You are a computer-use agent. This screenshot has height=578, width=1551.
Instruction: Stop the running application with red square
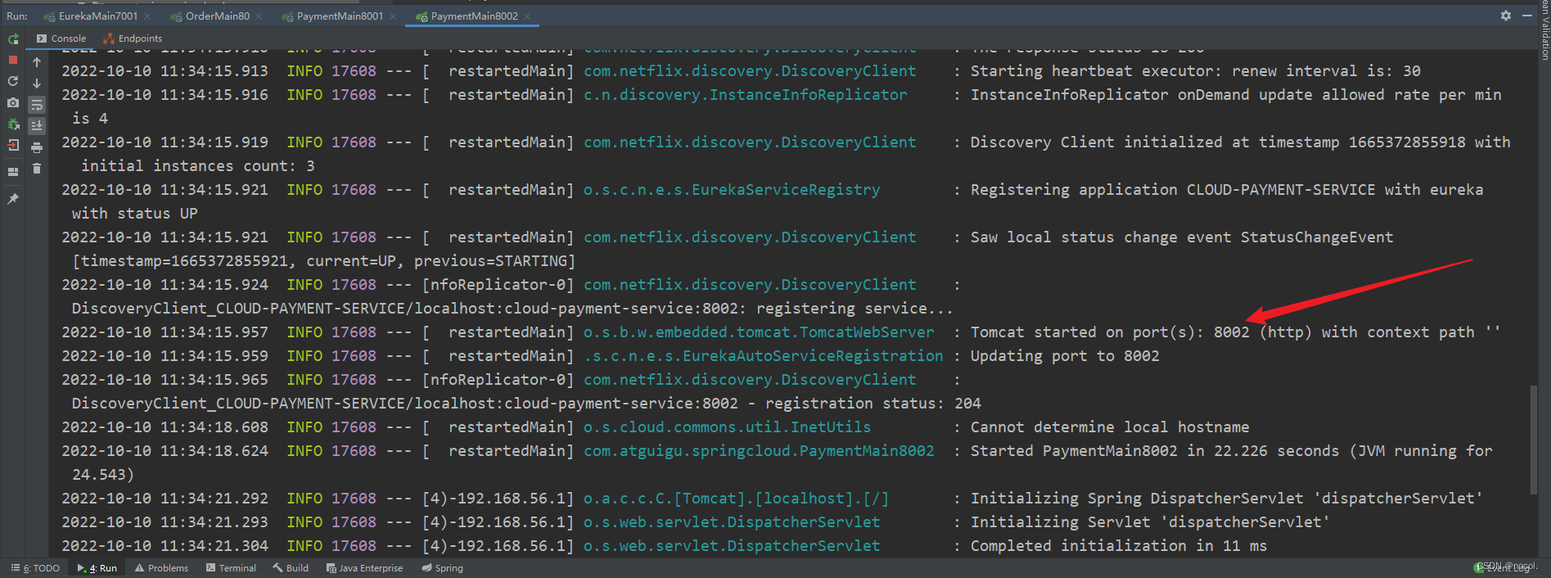(13, 60)
